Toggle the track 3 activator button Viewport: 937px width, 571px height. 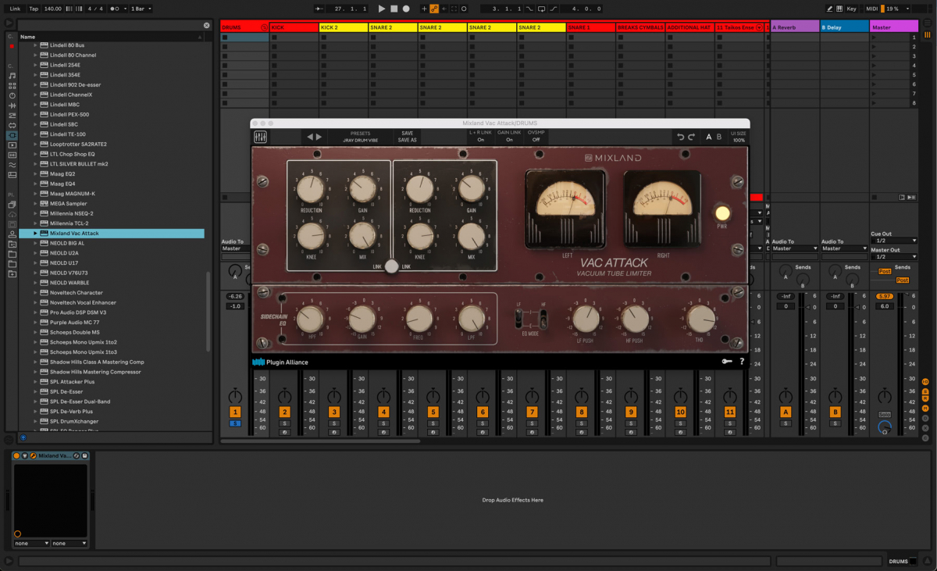tap(334, 412)
